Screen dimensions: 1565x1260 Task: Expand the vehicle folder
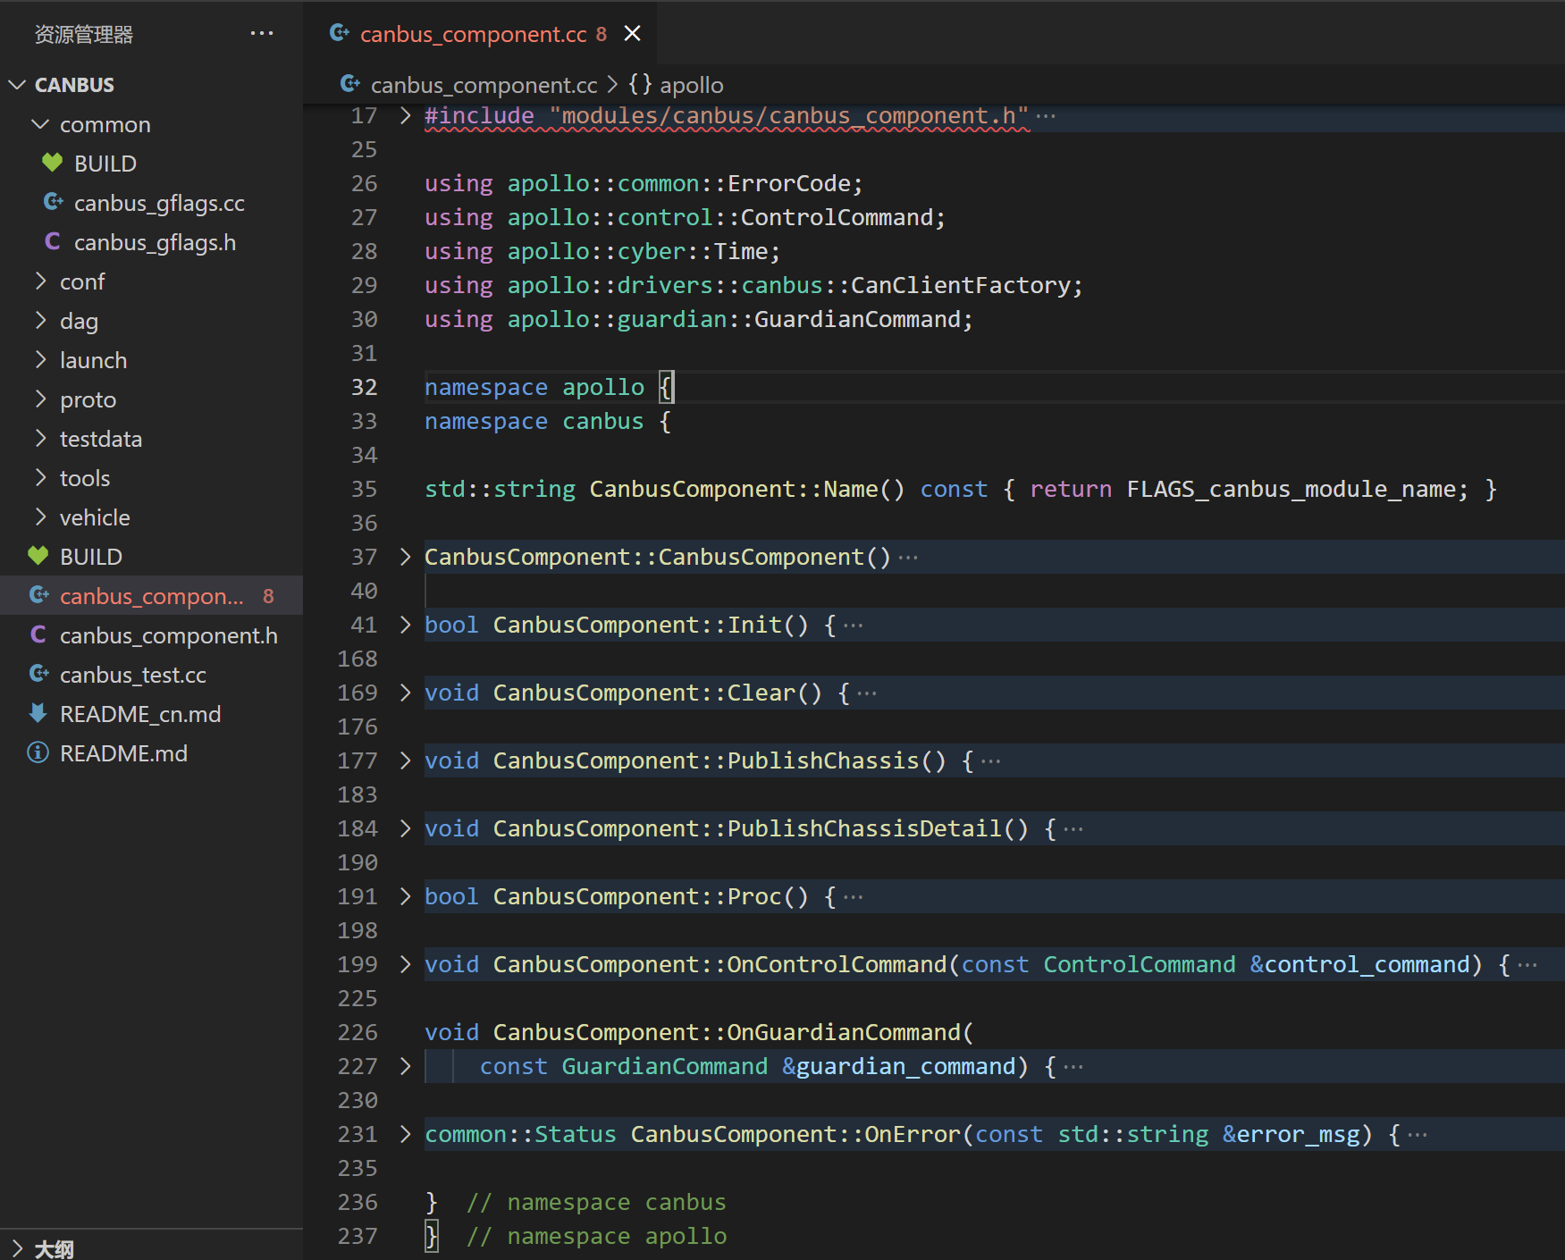click(40, 517)
